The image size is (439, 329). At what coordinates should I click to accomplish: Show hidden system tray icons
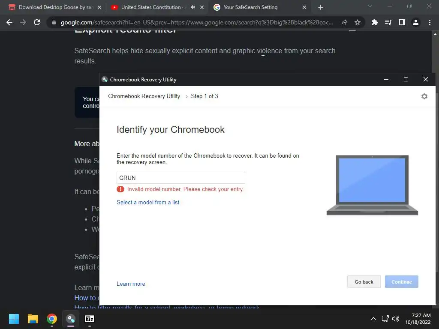tap(373, 319)
